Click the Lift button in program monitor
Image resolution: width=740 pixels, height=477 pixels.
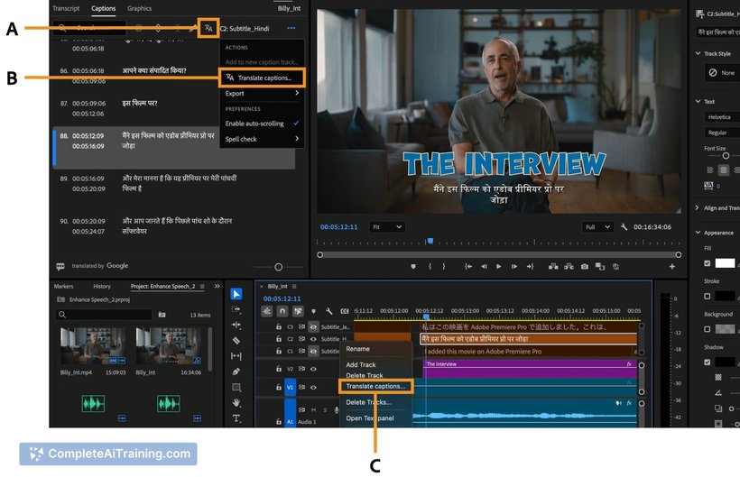coord(553,266)
